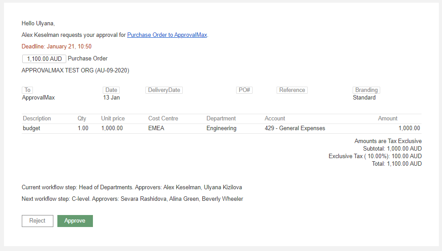Image resolution: width=442 pixels, height=251 pixels.
Task: Click the Reference field label
Action: 292,90
